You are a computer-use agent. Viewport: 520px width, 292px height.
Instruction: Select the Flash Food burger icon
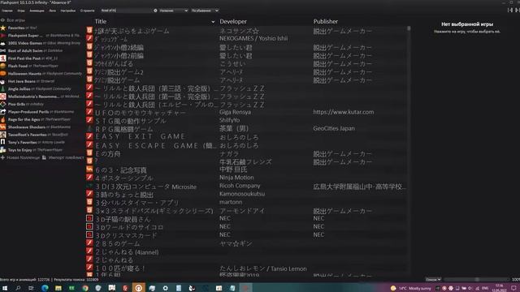pyautogui.click(x=3, y=66)
